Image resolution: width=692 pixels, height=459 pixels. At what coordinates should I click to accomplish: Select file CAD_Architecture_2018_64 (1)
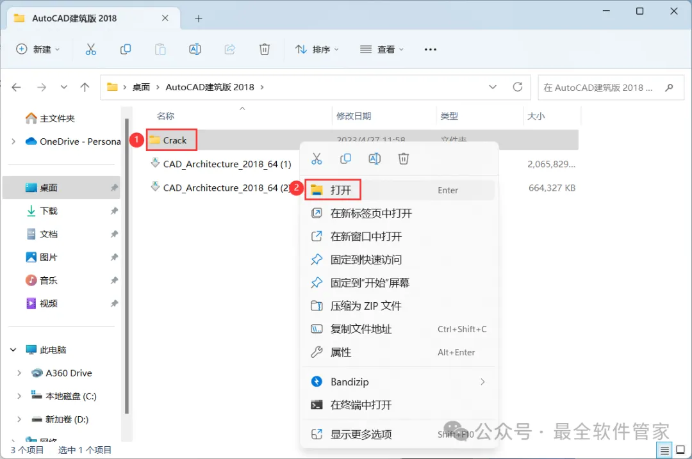221,164
